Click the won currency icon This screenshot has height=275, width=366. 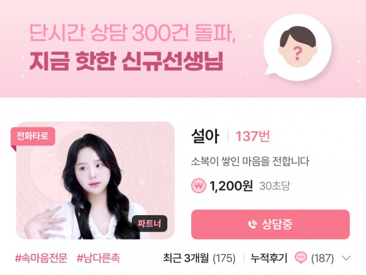click(x=199, y=186)
